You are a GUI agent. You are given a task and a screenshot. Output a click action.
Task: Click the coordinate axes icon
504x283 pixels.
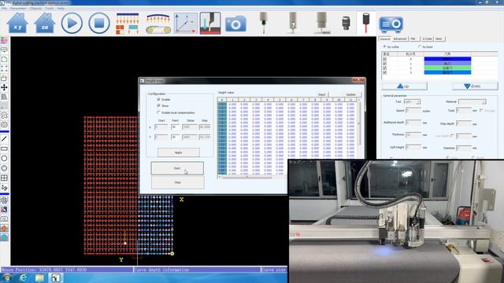[186, 23]
